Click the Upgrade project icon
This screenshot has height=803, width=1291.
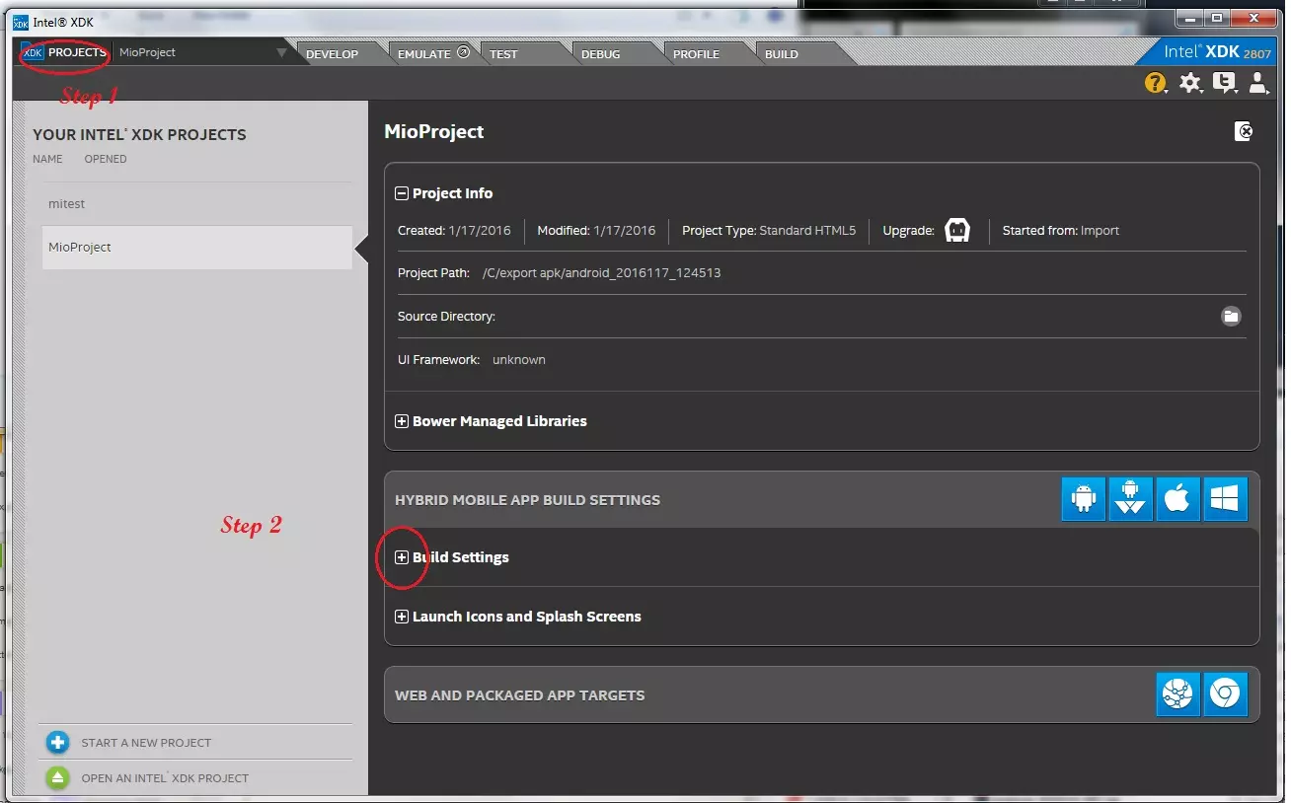pos(957,231)
